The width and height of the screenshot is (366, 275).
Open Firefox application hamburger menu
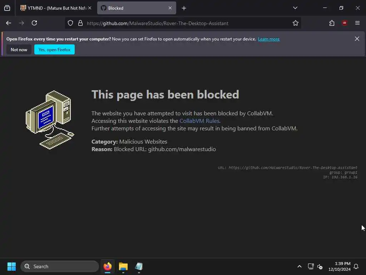pyautogui.click(x=357, y=23)
